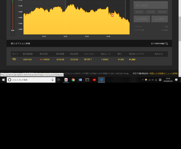The height and width of the screenshot is (149, 181).
Task: Show hidden system tray icons
Action: tap(143, 80)
